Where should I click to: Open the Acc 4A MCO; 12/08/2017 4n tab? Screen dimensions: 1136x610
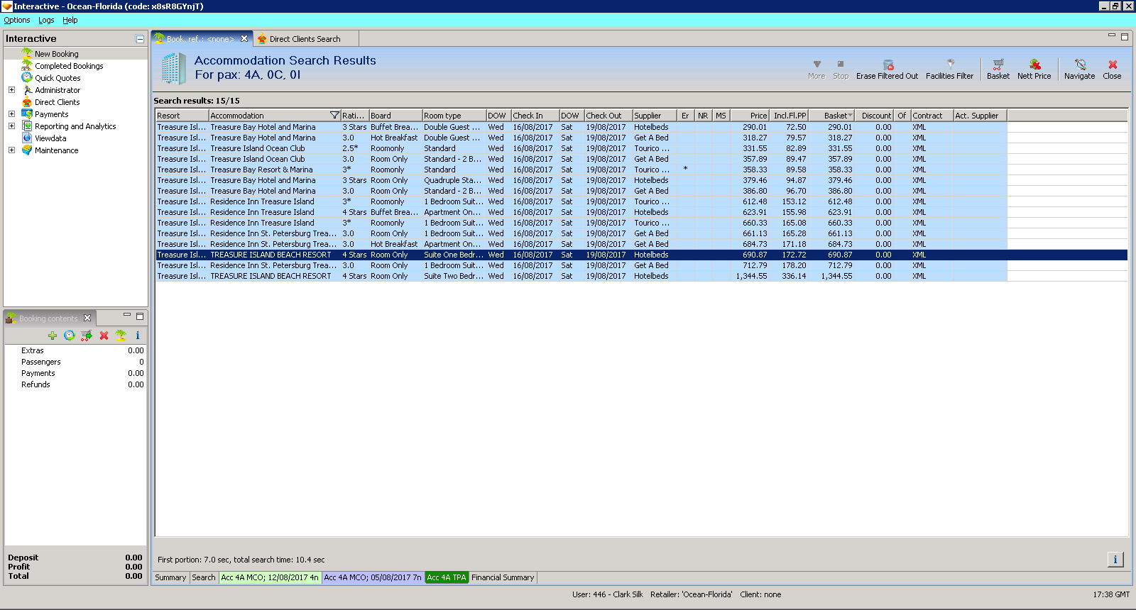270,577
